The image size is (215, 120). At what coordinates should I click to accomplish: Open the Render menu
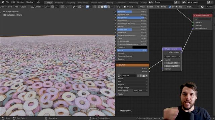point(20,2)
